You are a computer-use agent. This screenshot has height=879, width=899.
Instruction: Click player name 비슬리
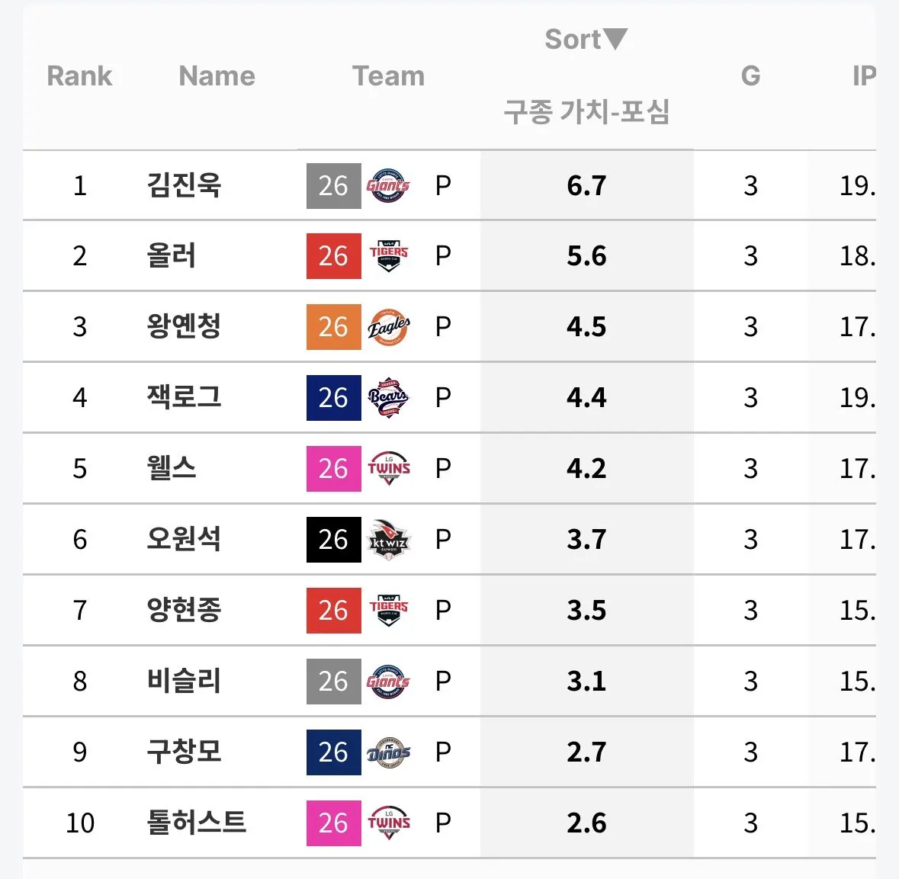click(183, 681)
